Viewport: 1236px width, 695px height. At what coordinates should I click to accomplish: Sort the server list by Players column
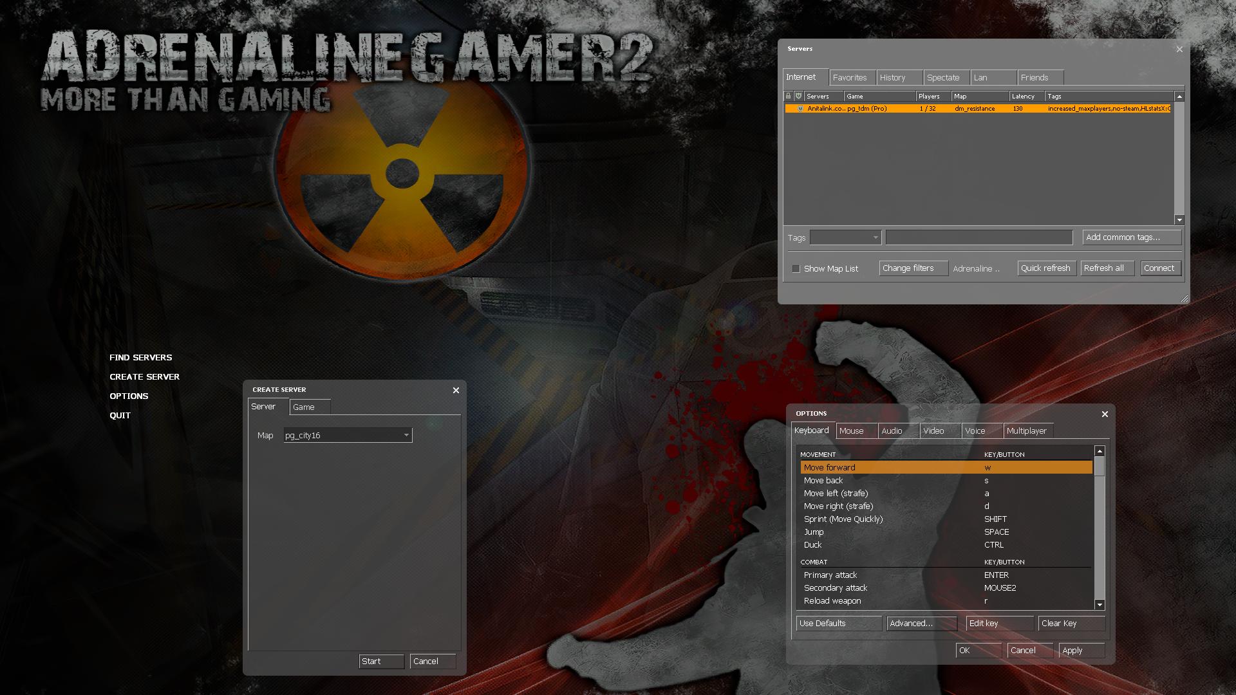[x=933, y=96]
